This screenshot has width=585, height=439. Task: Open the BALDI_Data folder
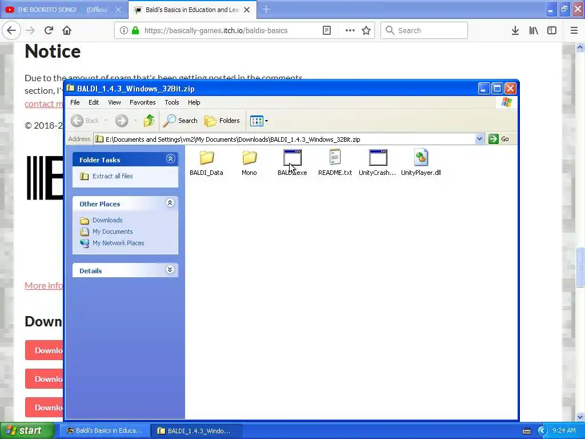click(x=206, y=162)
